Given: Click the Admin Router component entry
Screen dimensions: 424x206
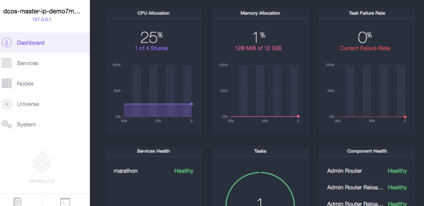Looking at the screenshot, I should tap(344, 171).
